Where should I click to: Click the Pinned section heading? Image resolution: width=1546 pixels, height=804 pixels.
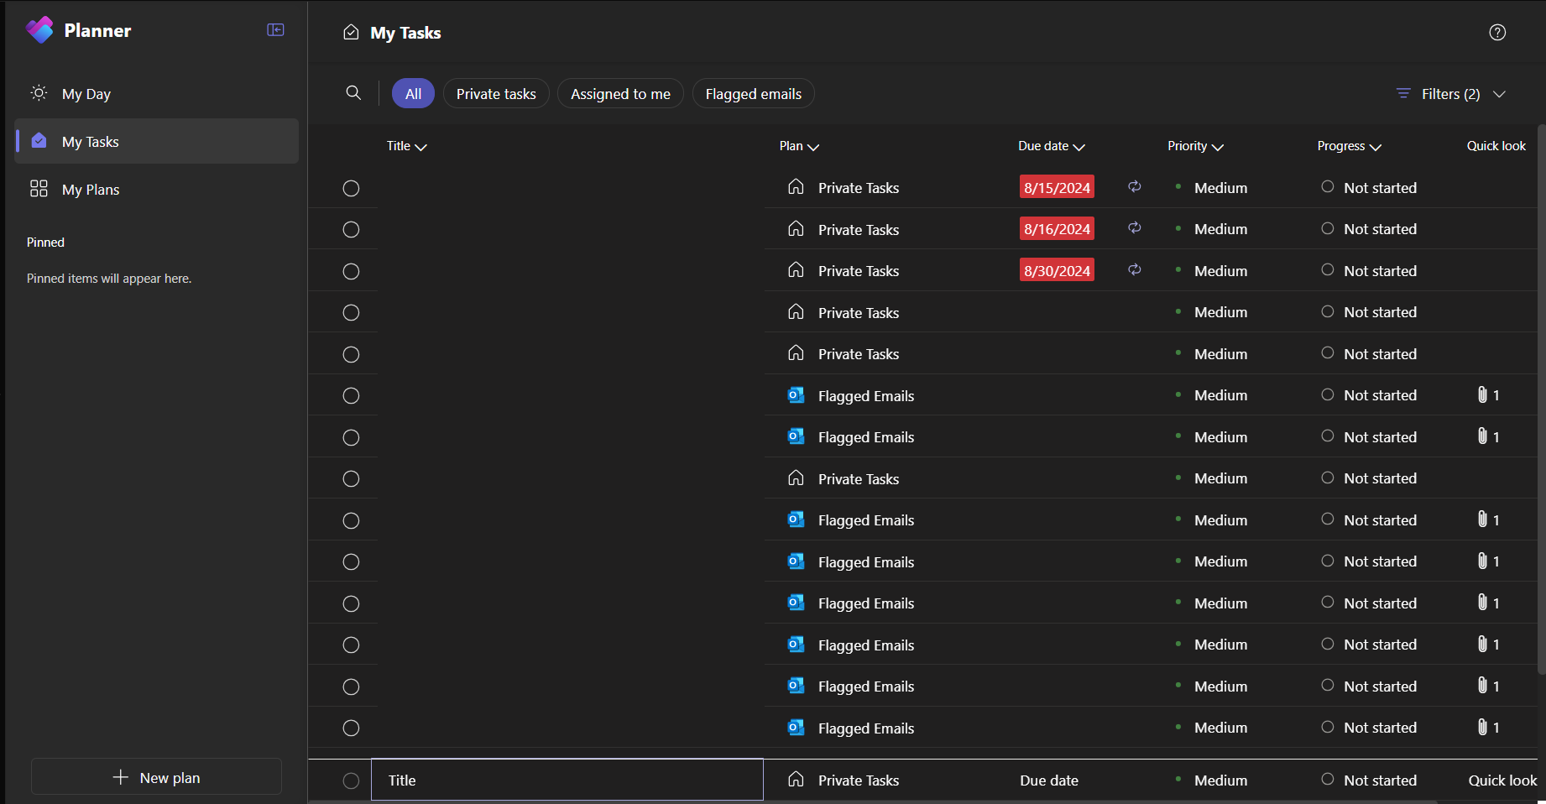click(x=45, y=242)
